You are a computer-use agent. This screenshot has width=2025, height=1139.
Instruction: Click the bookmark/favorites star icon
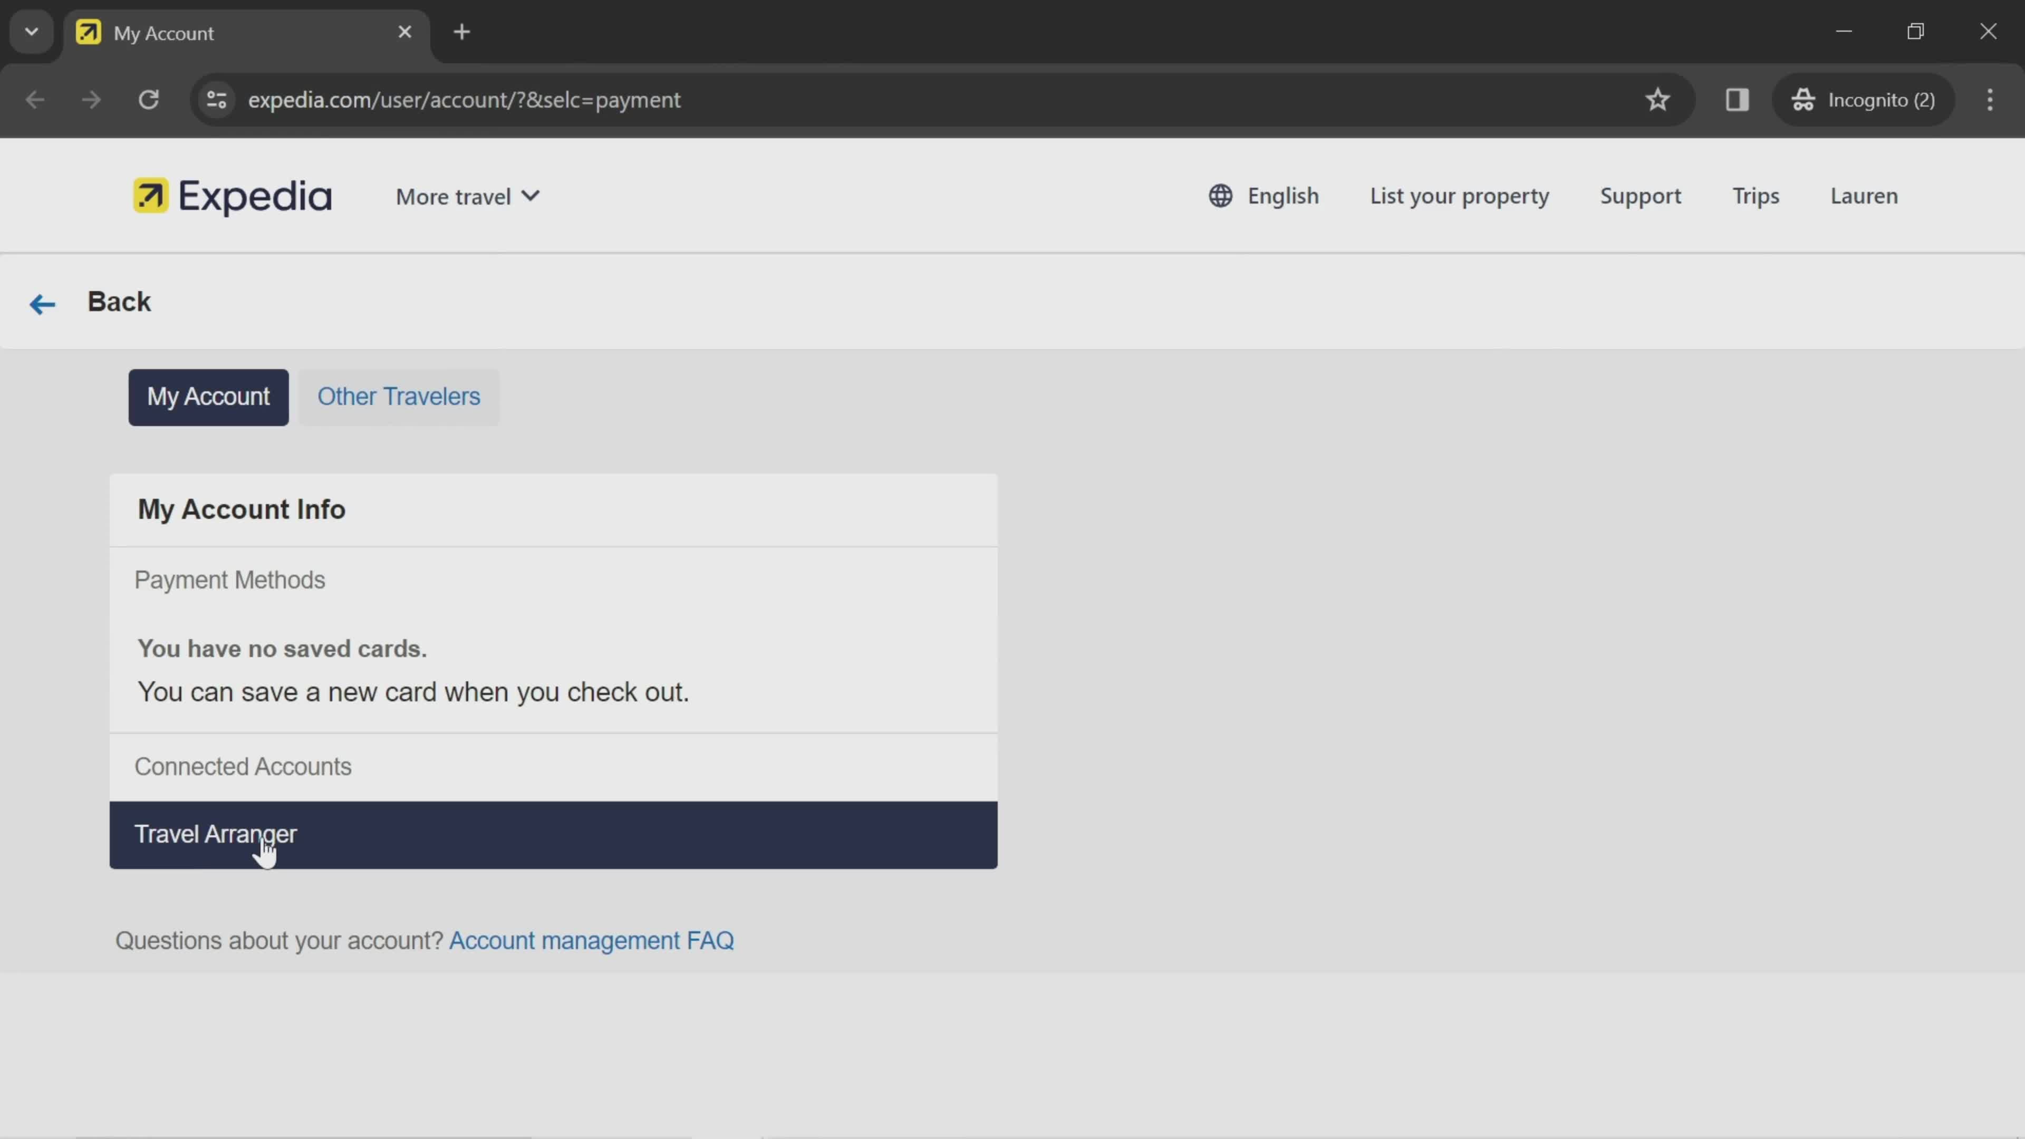[x=1658, y=99]
